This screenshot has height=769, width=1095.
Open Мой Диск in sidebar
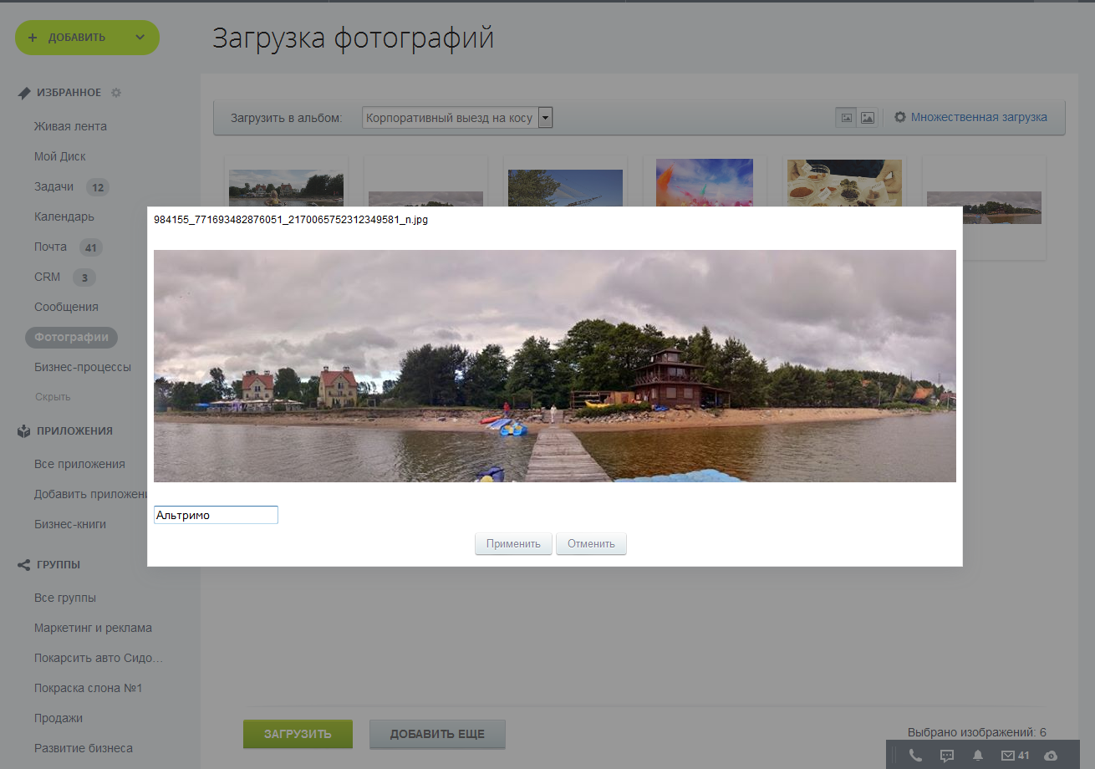[x=60, y=157]
